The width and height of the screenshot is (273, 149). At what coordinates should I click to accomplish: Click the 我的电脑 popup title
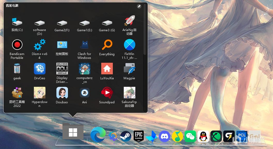(12, 6)
